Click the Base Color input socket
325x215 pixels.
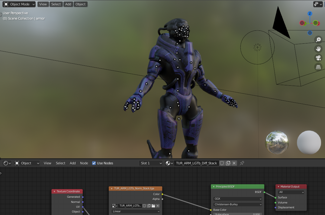pos(211,210)
